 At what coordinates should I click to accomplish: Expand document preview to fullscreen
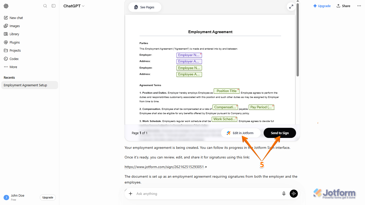tap(291, 7)
